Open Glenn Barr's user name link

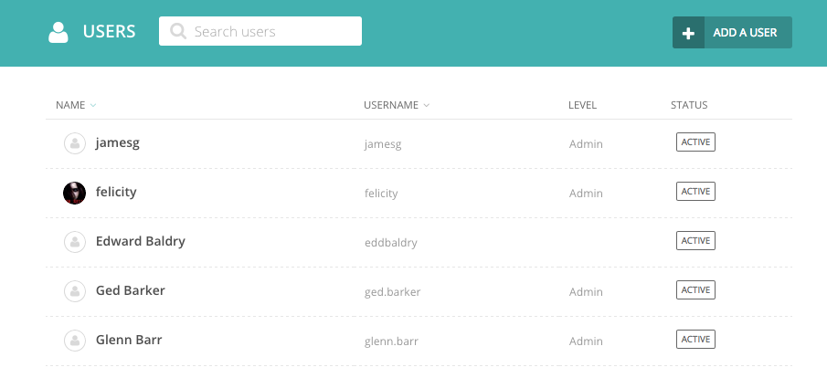pos(129,341)
